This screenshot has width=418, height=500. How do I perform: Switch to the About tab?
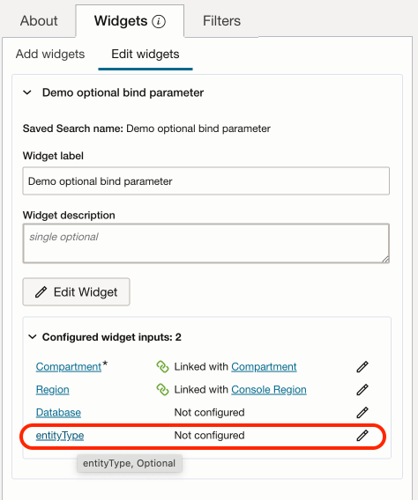39,21
